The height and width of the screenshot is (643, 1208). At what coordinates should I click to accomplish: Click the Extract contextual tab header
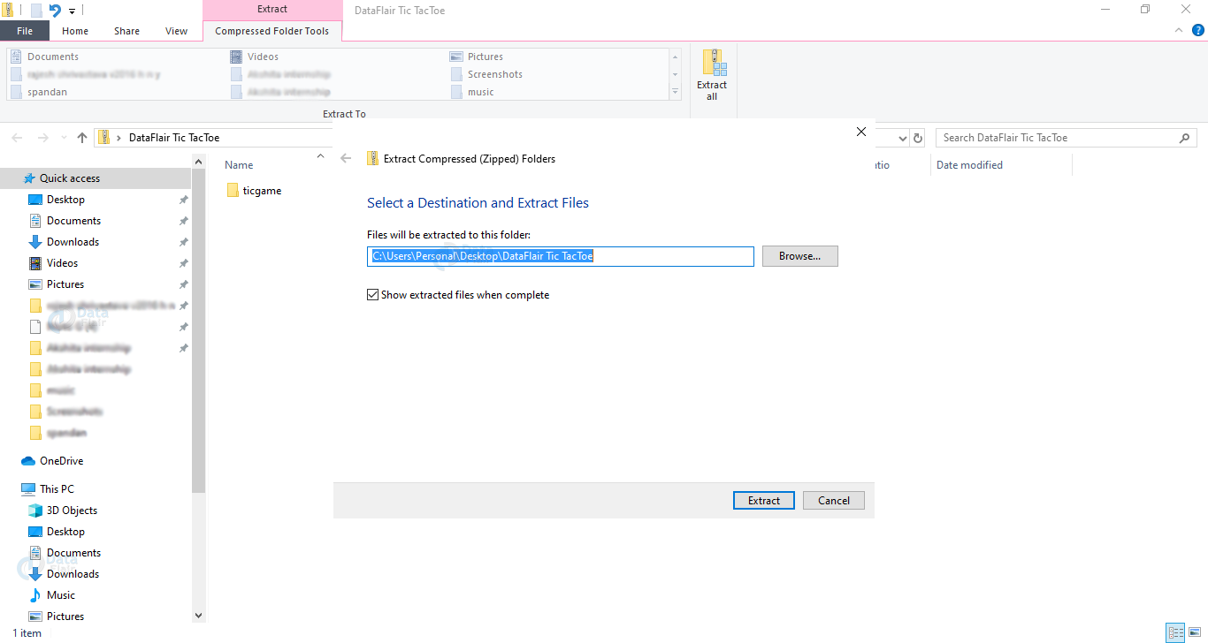click(272, 9)
